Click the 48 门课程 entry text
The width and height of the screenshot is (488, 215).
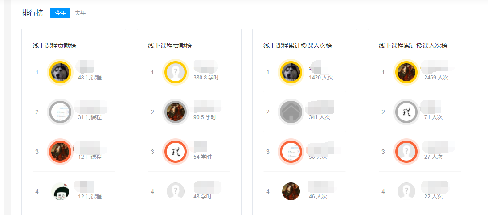pos(90,78)
